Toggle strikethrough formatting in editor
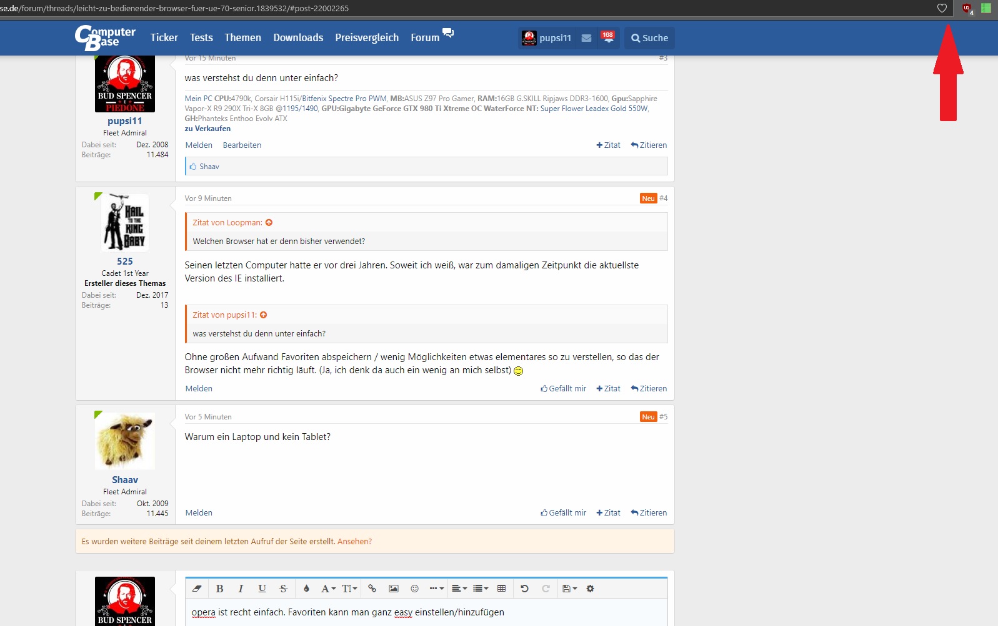998x626 pixels. 283,589
